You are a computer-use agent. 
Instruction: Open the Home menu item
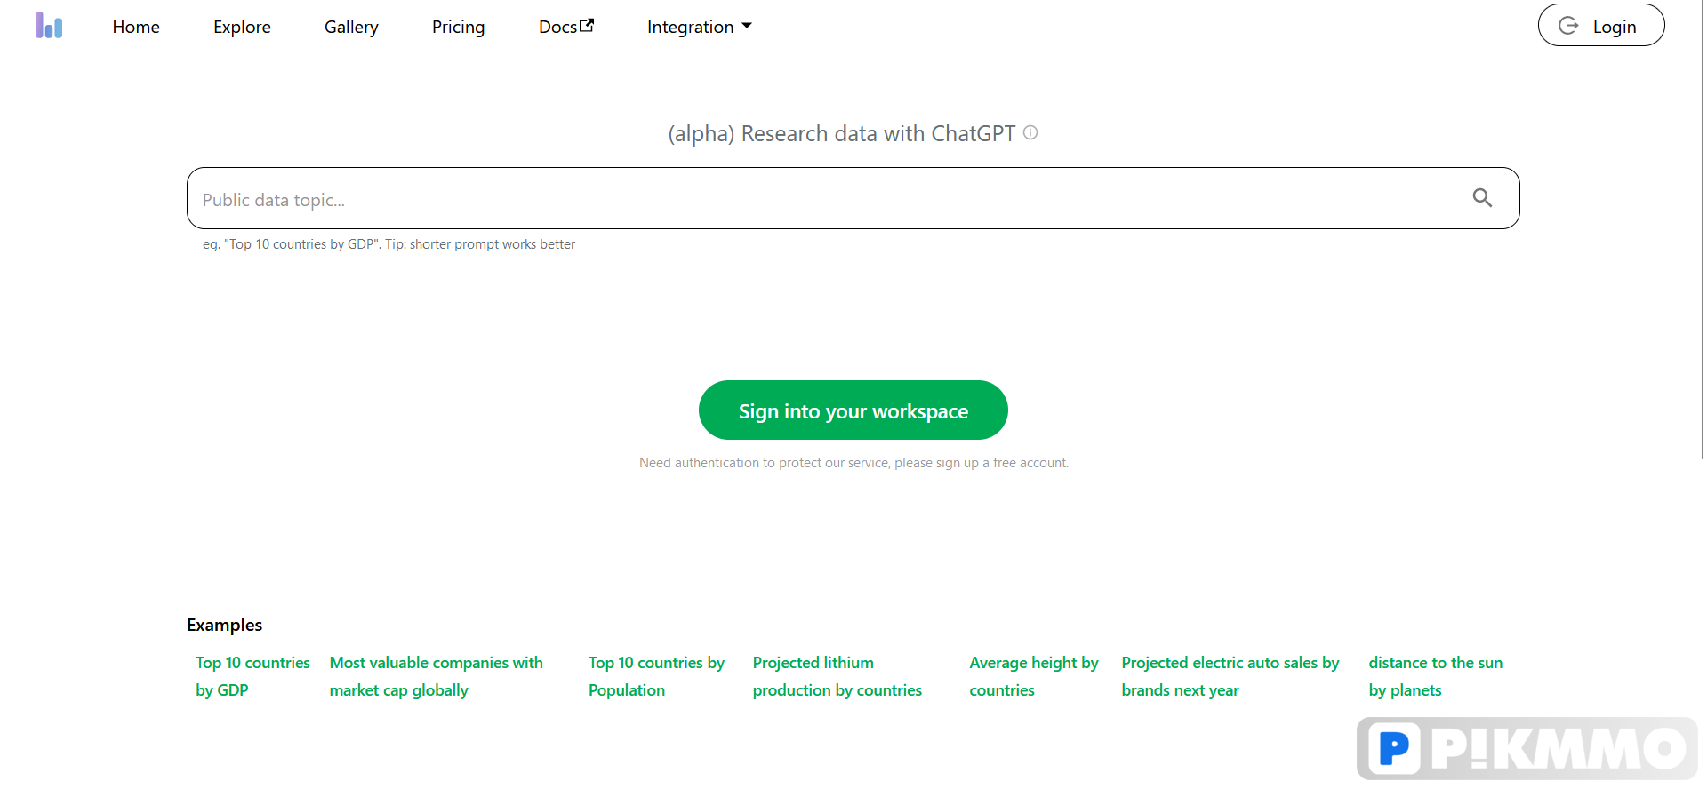(136, 27)
